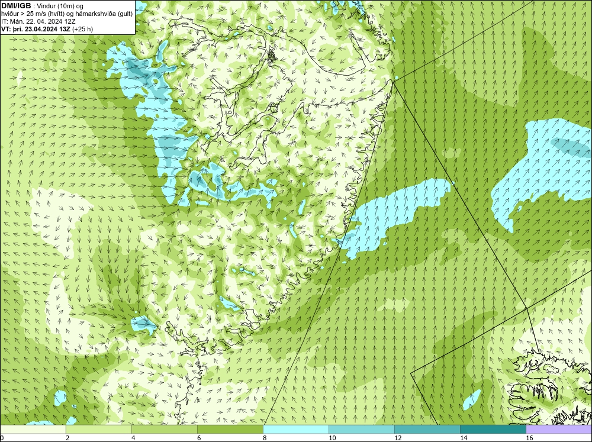
Task: Click the legend label '6'
Action: pyautogui.click(x=199, y=438)
